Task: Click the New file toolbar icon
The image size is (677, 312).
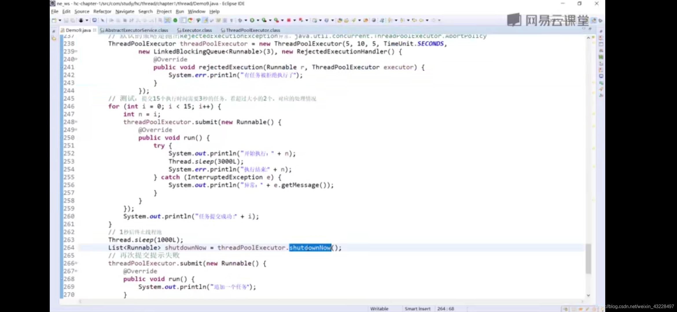Action: click(54, 20)
